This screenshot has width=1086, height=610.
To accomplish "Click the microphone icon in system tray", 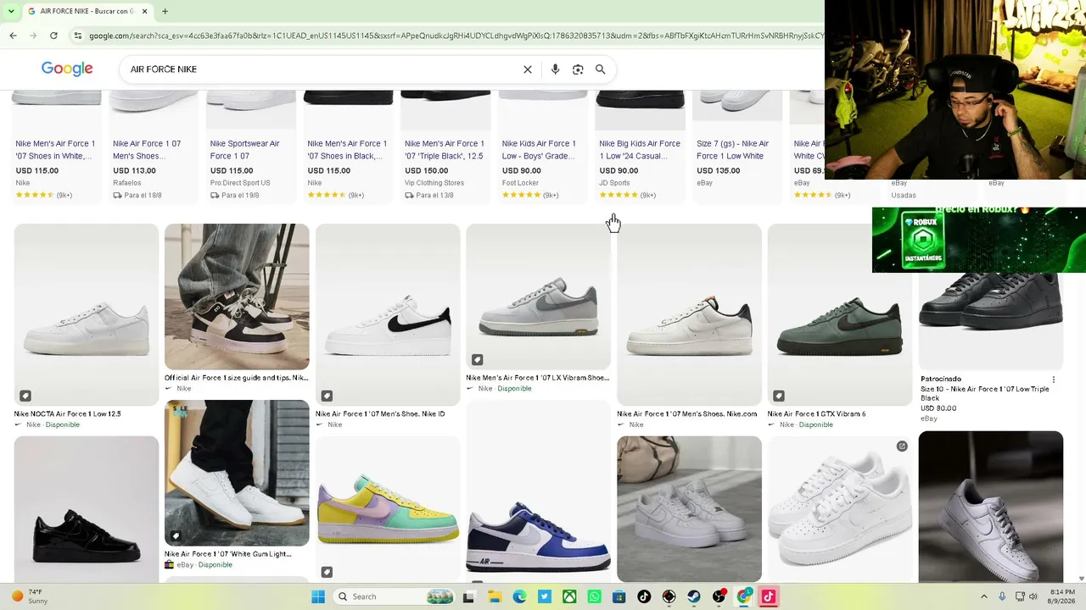I will click(1002, 596).
